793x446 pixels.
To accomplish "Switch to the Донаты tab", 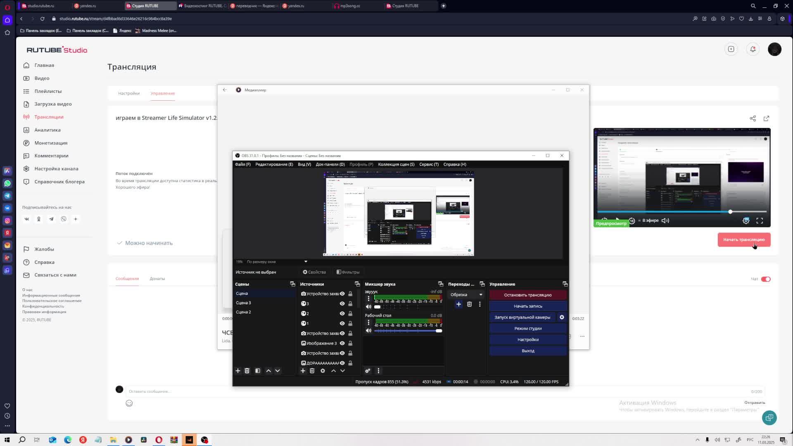I will coord(157,279).
